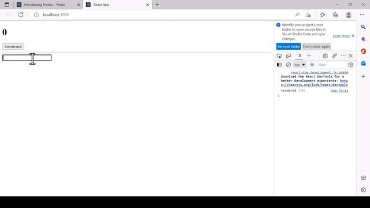Add a site to Edge sidebar
This screenshot has width=370, height=208.
[364, 76]
